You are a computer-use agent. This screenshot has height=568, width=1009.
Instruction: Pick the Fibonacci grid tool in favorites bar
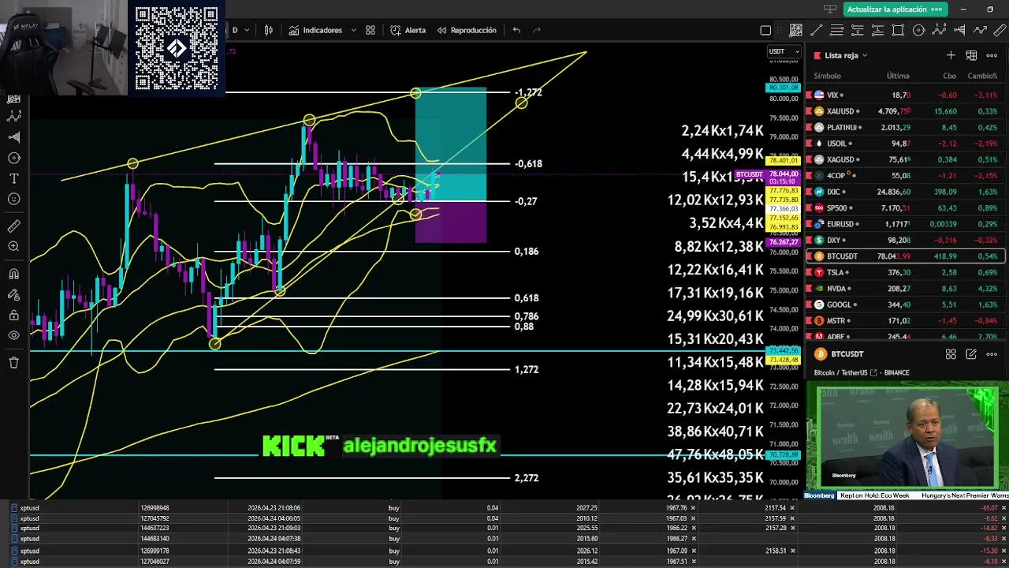pos(795,30)
